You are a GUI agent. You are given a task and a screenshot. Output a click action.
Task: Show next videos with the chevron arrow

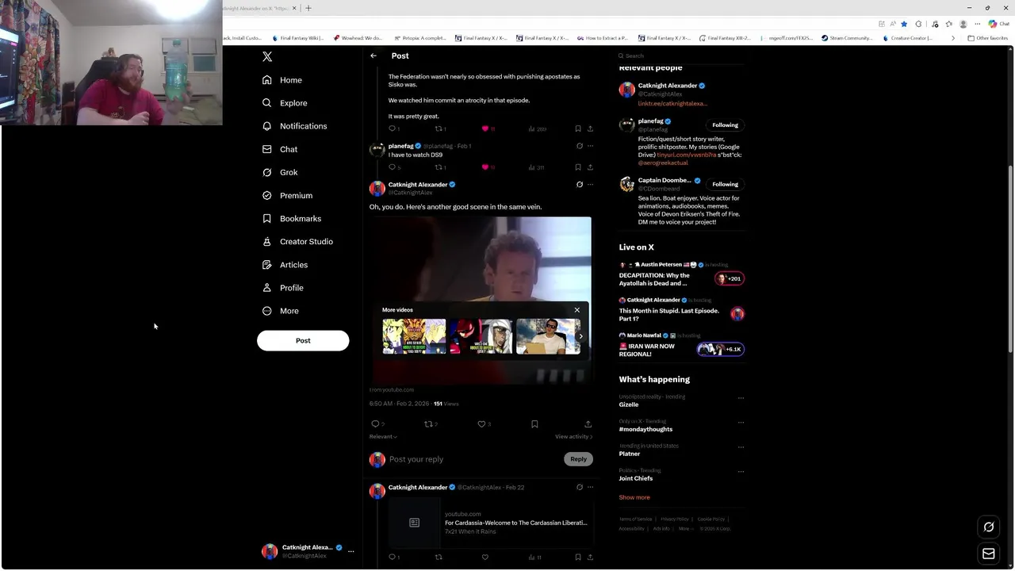point(580,336)
